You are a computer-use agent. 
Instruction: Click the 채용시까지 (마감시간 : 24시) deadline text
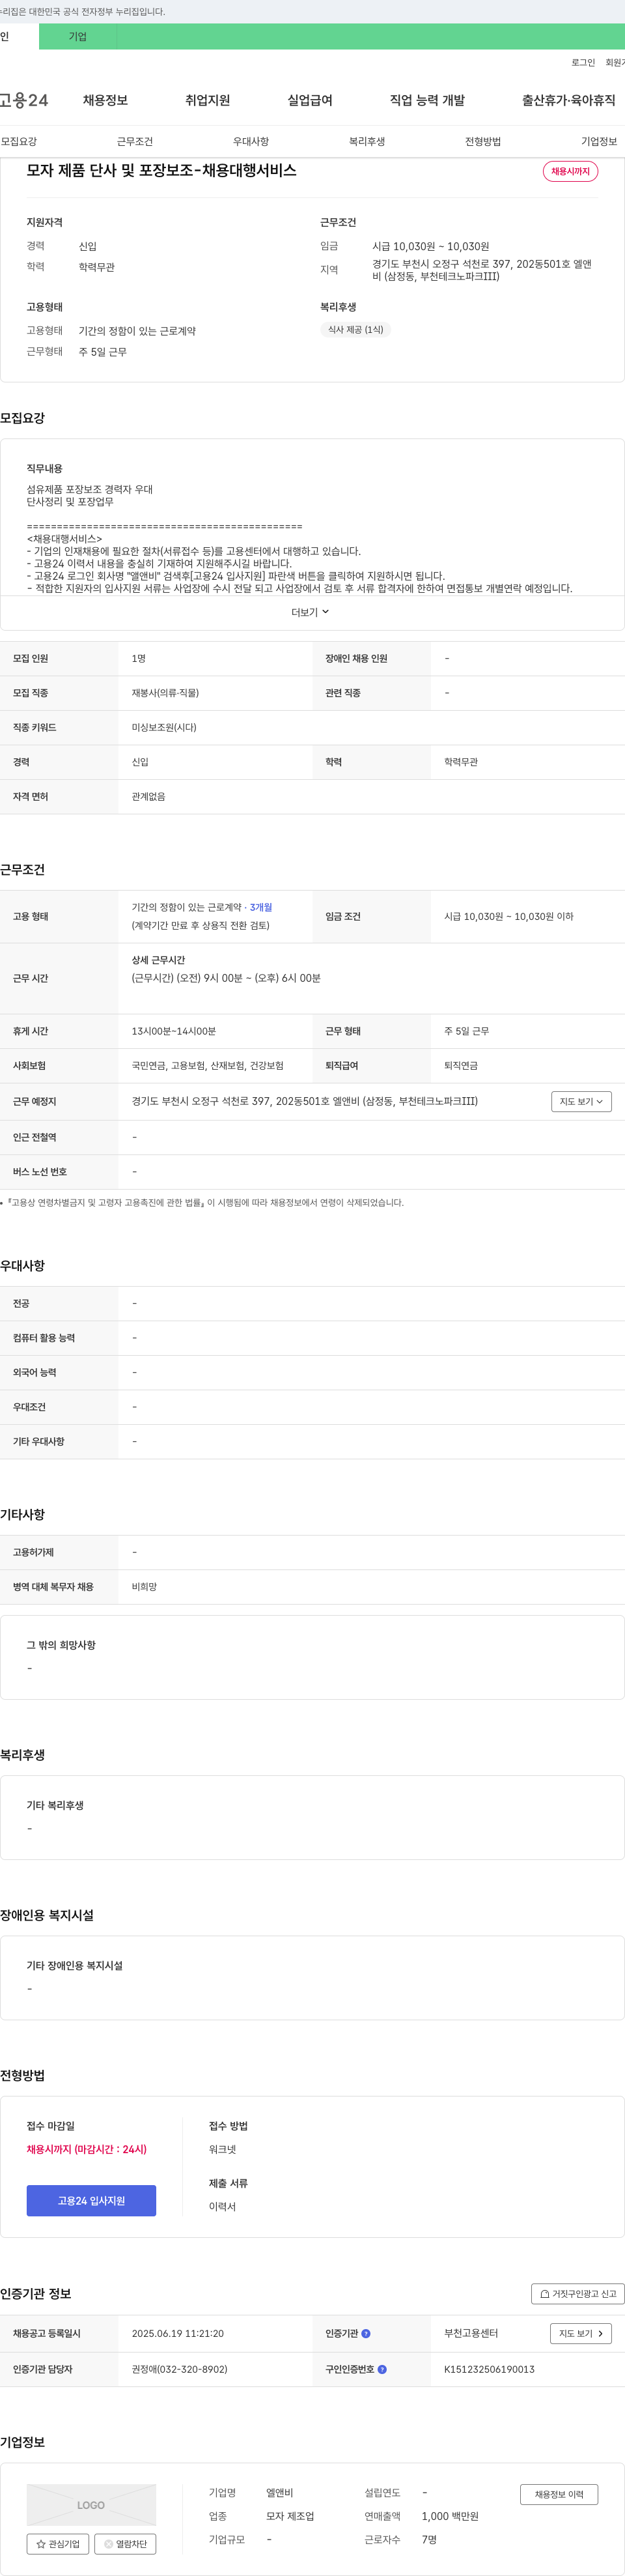click(x=87, y=2149)
